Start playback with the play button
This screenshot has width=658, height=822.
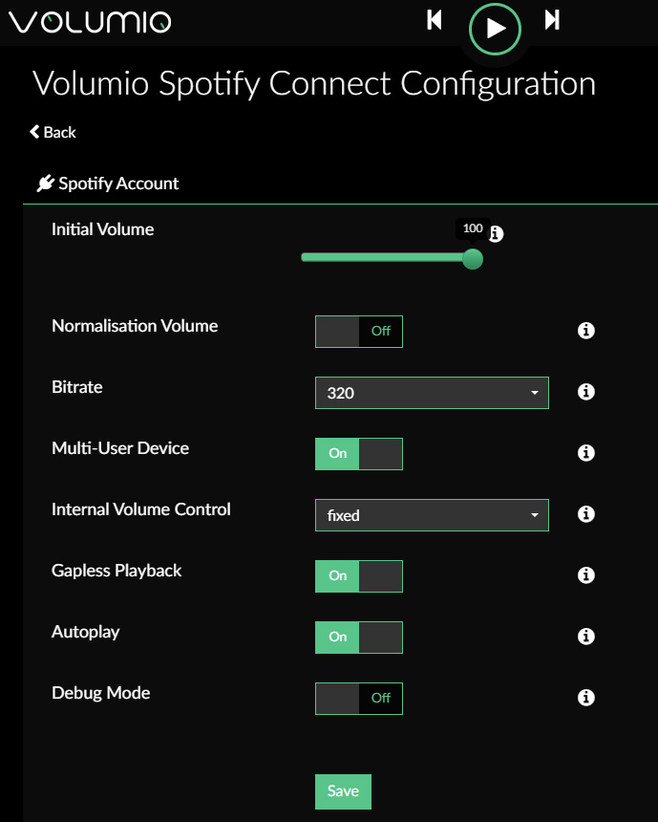pyautogui.click(x=495, y=29)
